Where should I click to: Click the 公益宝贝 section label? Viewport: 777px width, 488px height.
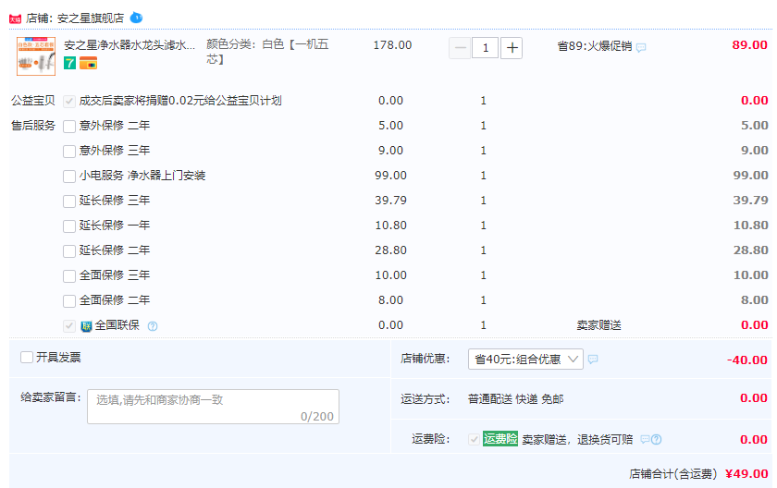[x=33, y=101]
